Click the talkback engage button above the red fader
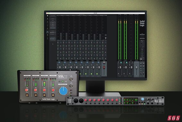 coord(104,62)
